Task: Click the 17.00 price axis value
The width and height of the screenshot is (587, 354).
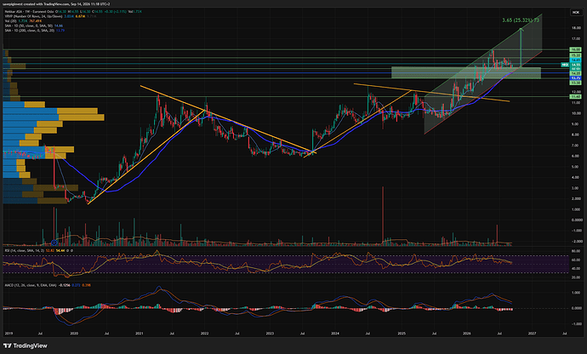Action: click(x=576, y=38)
